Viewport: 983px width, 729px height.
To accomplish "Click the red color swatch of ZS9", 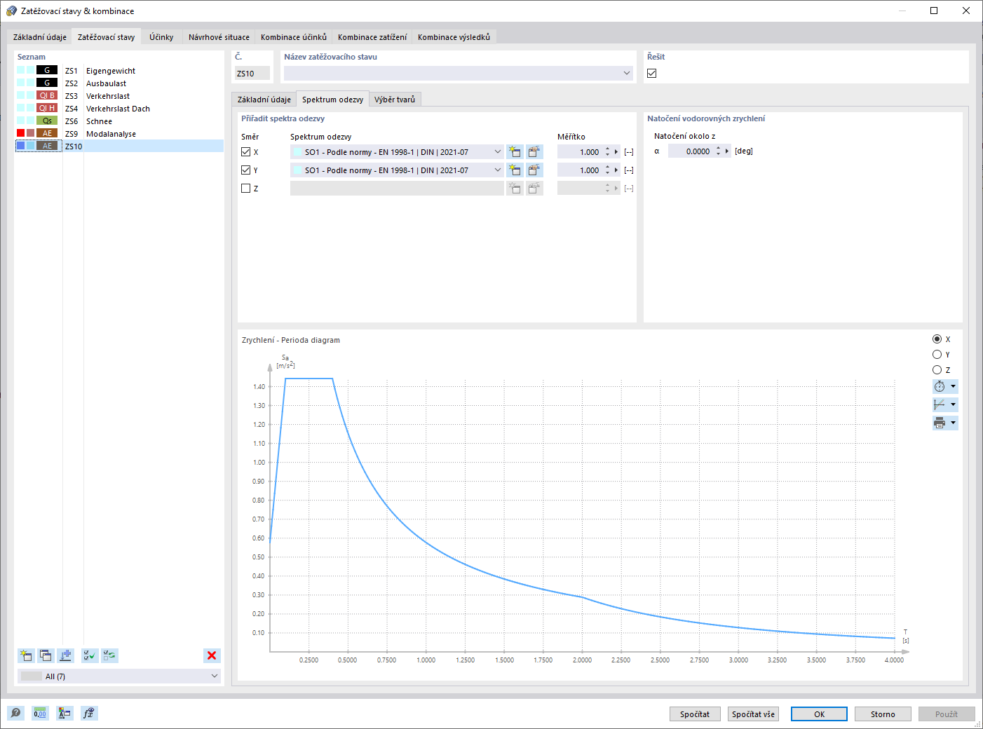I will coord(20,133).
